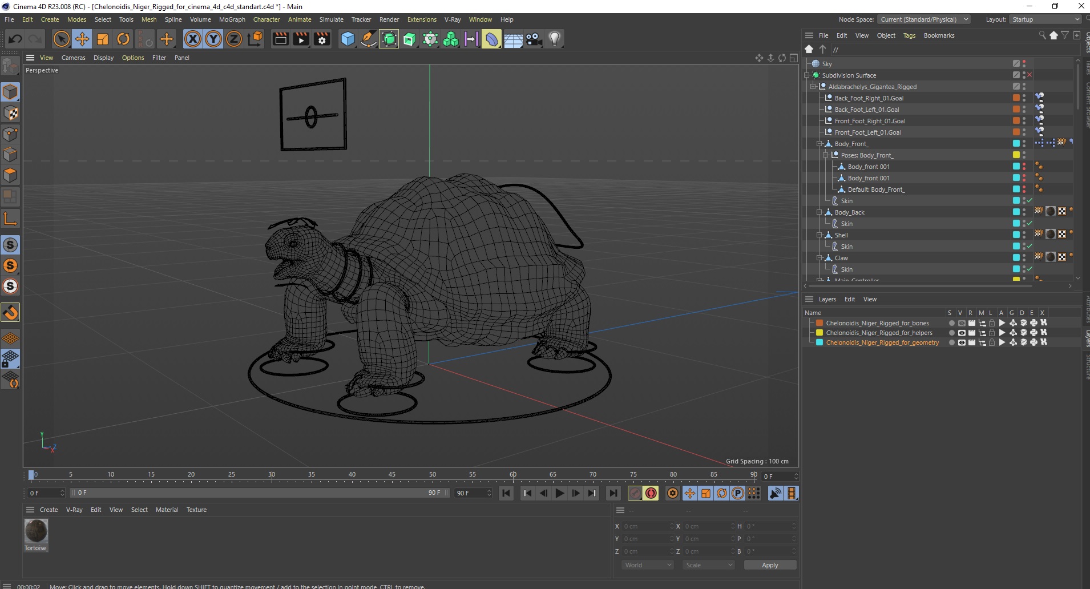Play the animation forward
This screenshot has height=589, width=1090.
560,493
